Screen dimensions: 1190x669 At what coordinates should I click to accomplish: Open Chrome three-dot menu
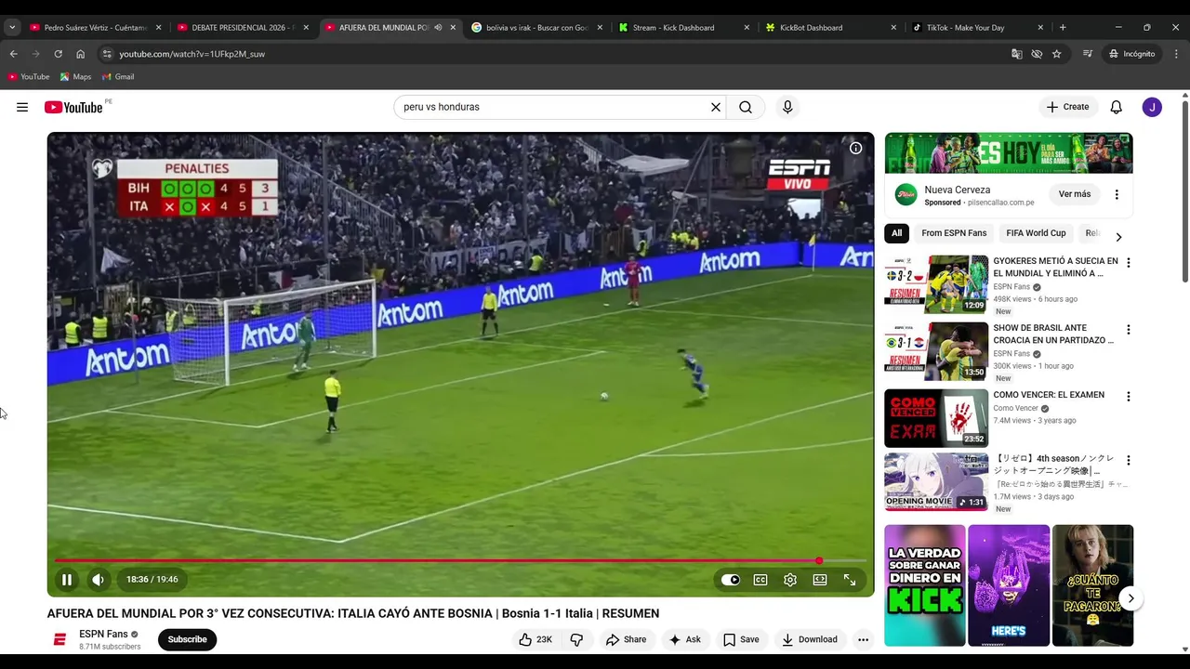1176,54
